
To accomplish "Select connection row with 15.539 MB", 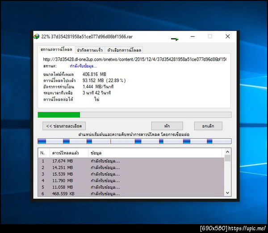I will click(x=131, y=174).
